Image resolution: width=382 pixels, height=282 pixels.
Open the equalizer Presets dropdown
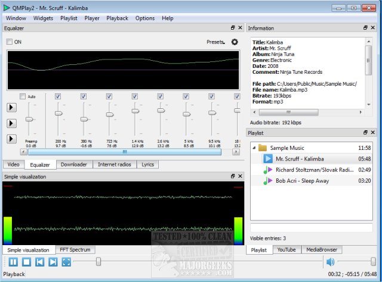(215, 42)
